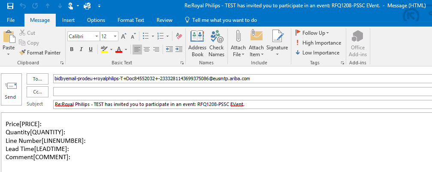Toggle Align Right button
The height and width of the screenshot is (172, 432).
tap(156, 49)
